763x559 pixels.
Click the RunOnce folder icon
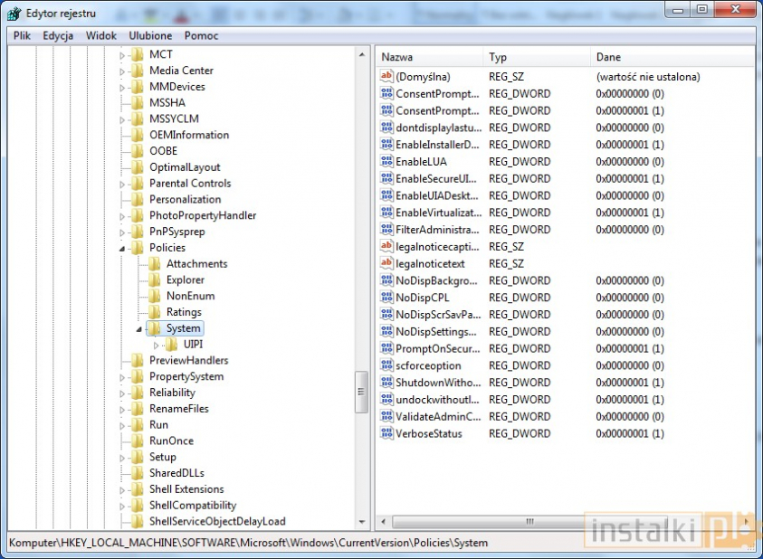(137, 441)
